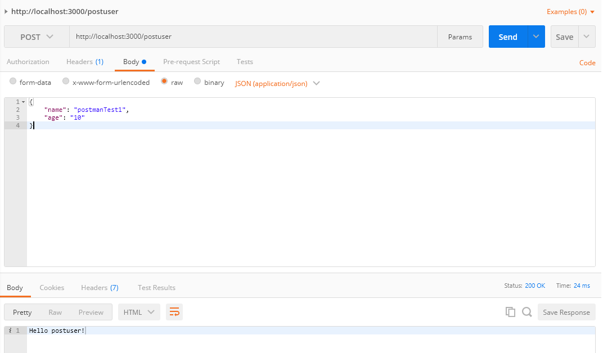This screenshot has height=353, width=603.
Task: Open the HTML response format dropdown
Action: pos(139,312)
